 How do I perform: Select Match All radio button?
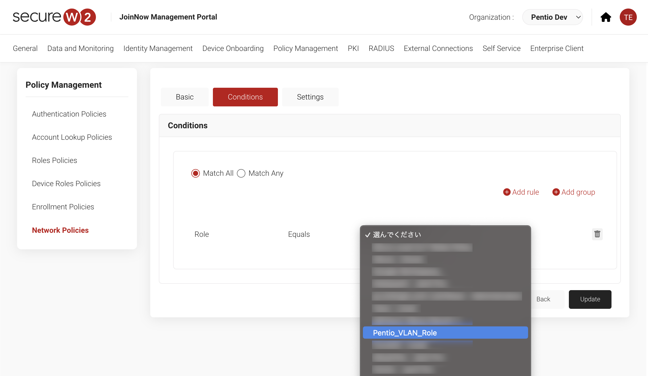195,173
